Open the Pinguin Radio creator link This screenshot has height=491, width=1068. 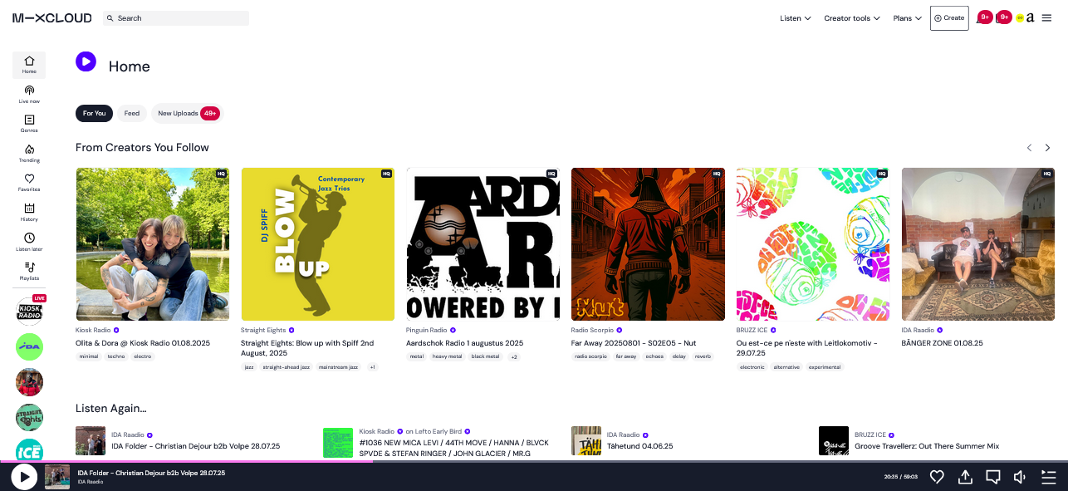pyautogui.click(x=427, y=330)
